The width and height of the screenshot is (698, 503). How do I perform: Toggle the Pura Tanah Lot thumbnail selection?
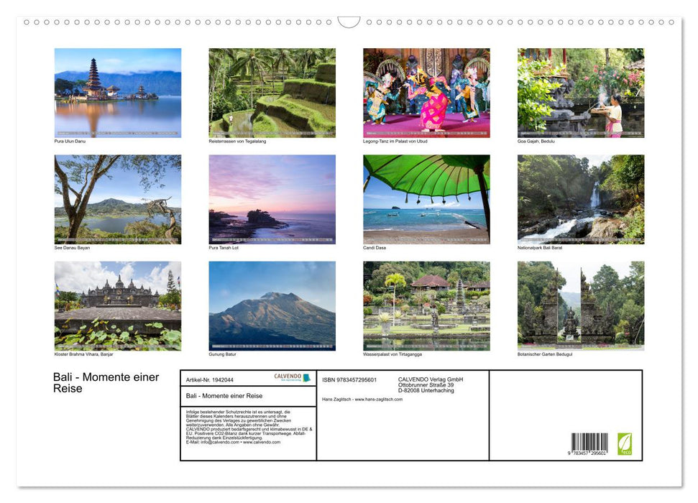[x=271, y=198]
